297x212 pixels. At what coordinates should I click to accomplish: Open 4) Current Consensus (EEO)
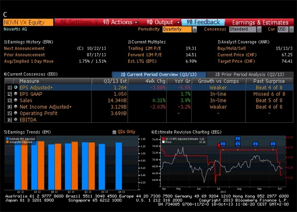pos(31,74)
